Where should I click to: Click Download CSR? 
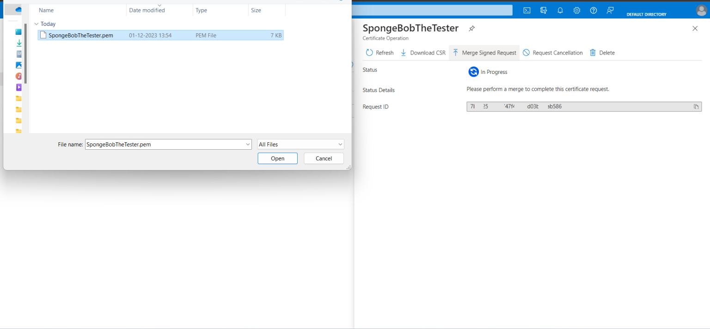423,53
